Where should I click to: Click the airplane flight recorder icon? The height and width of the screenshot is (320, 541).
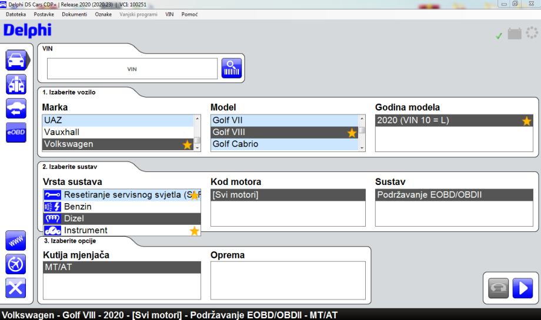pyautogui.click(x=16, y=264)
